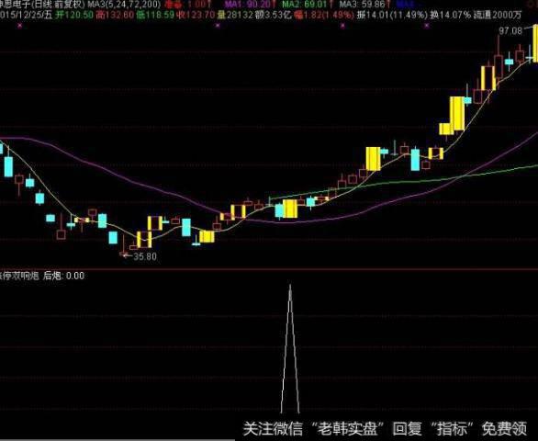The image size is (538, 441).
Task: Click the low price 低118.59
Action: point(155,15)
